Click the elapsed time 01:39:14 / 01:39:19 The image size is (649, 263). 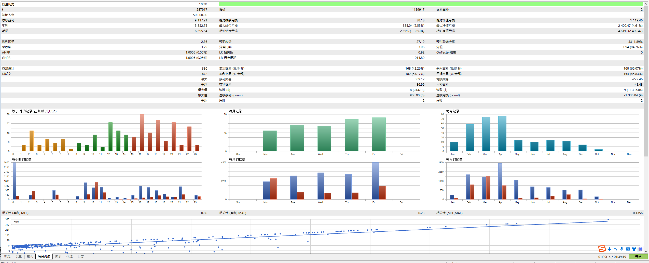point(612,257)
